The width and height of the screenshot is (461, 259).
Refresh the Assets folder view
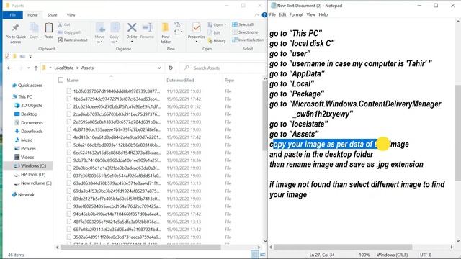171,68
